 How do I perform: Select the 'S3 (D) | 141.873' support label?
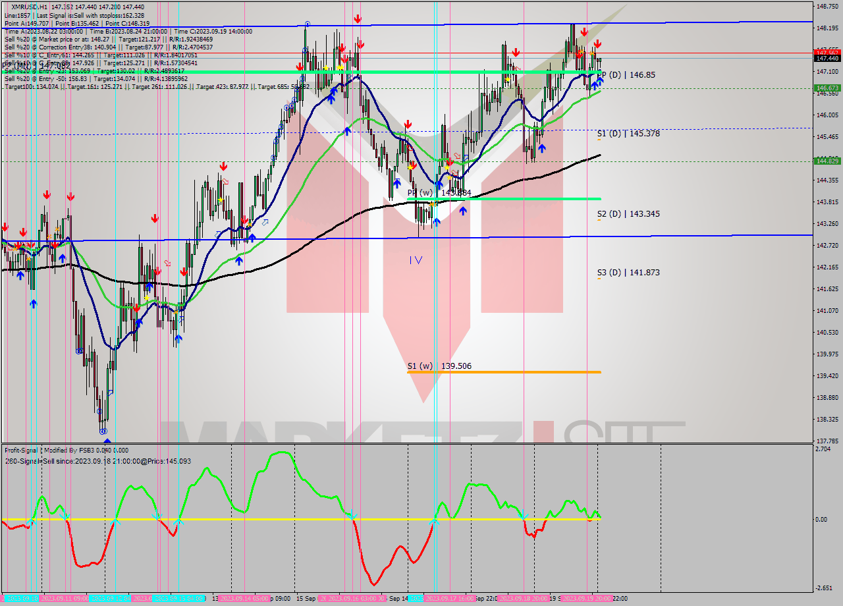pos(628,272)
